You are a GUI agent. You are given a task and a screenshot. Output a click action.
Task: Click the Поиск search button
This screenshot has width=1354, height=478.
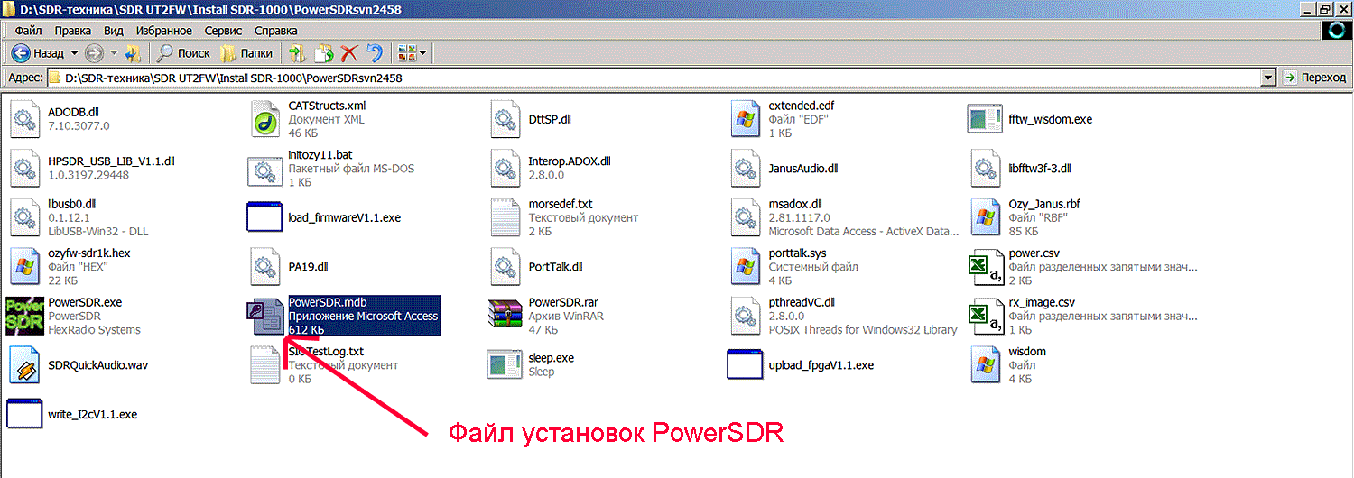pyautogui.click(x=184, y=53)
